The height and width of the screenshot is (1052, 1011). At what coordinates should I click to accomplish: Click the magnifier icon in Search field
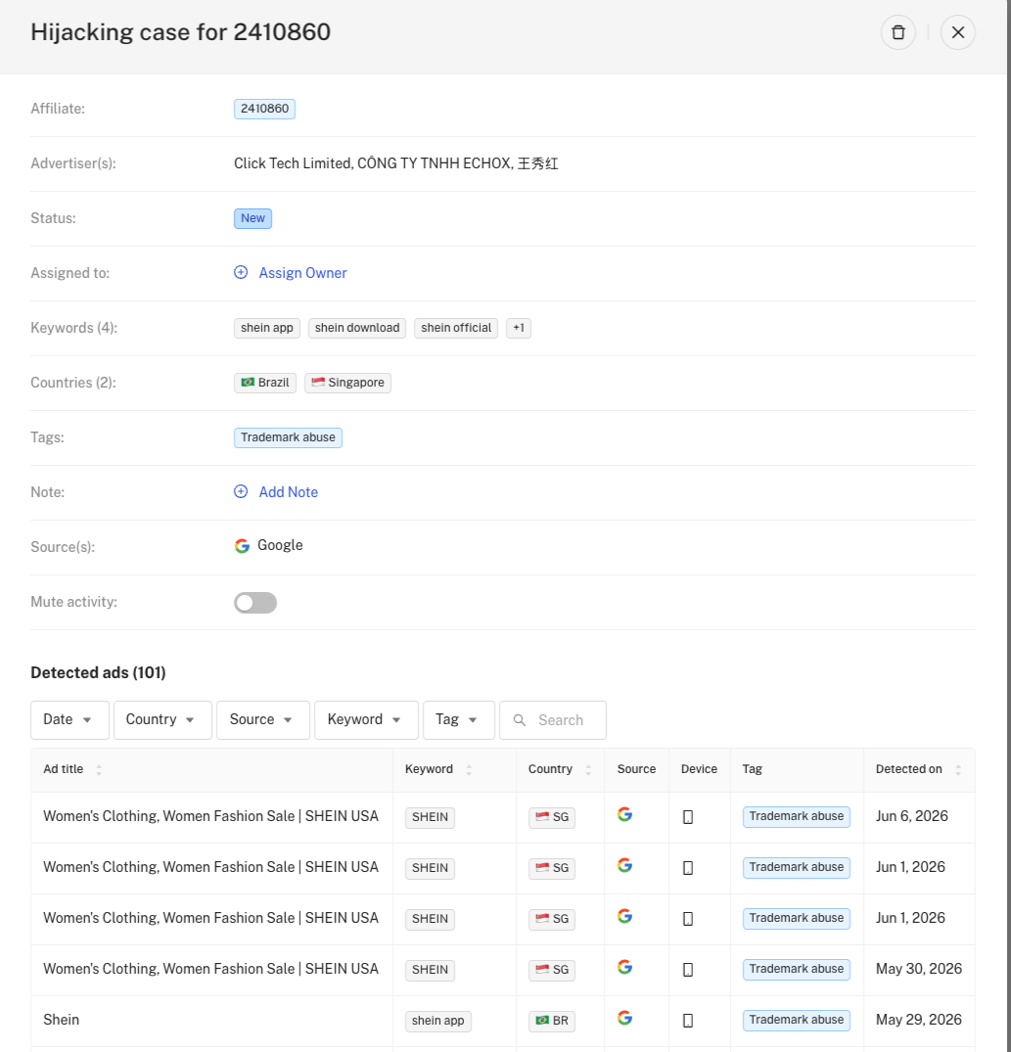[x=520, y=720]
